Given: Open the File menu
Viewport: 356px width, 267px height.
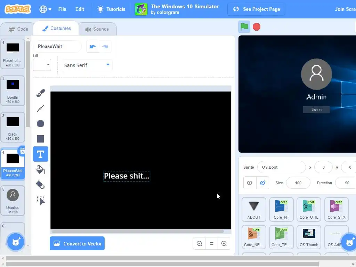Looking at the screenshot, I should (62, 9).
